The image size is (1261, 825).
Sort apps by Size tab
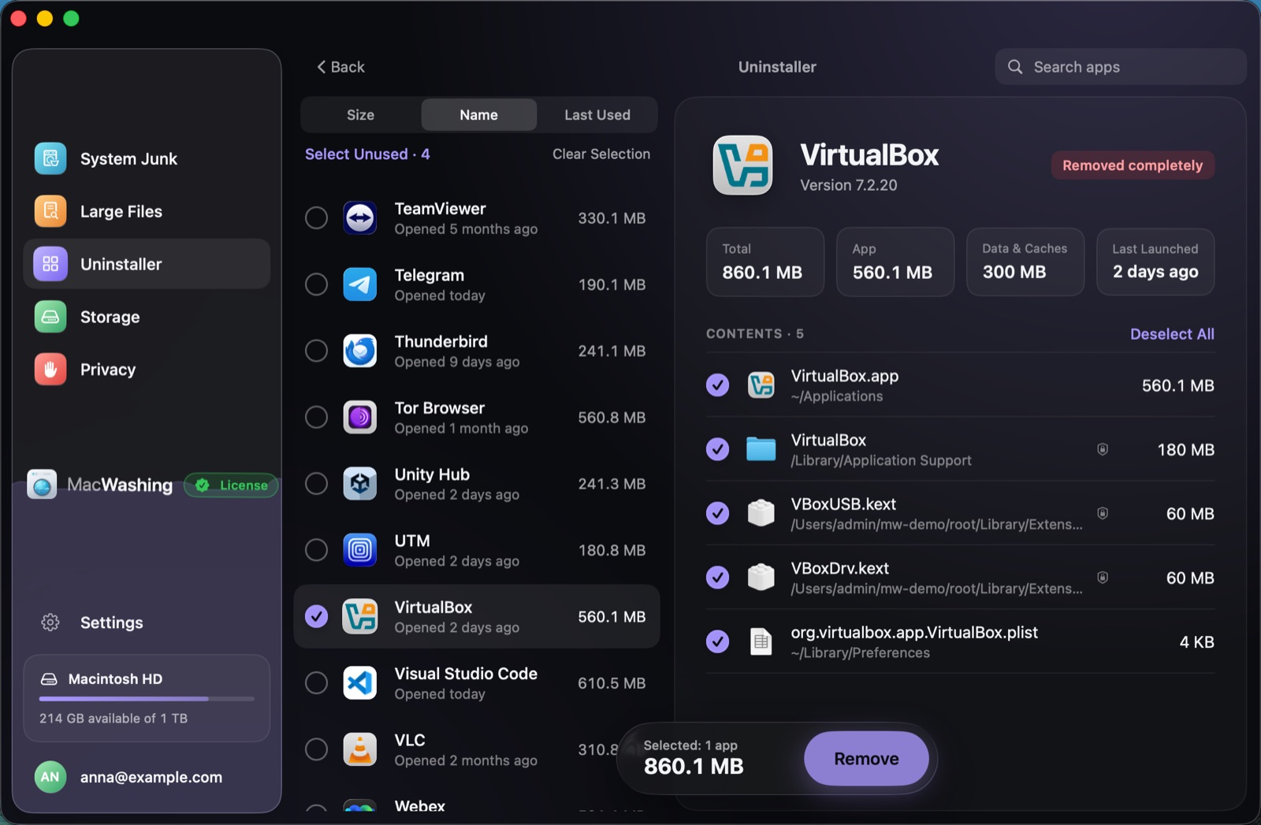[x=360, y=115]
